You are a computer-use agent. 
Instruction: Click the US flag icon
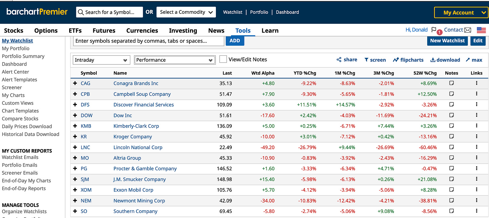click(481, 30)
